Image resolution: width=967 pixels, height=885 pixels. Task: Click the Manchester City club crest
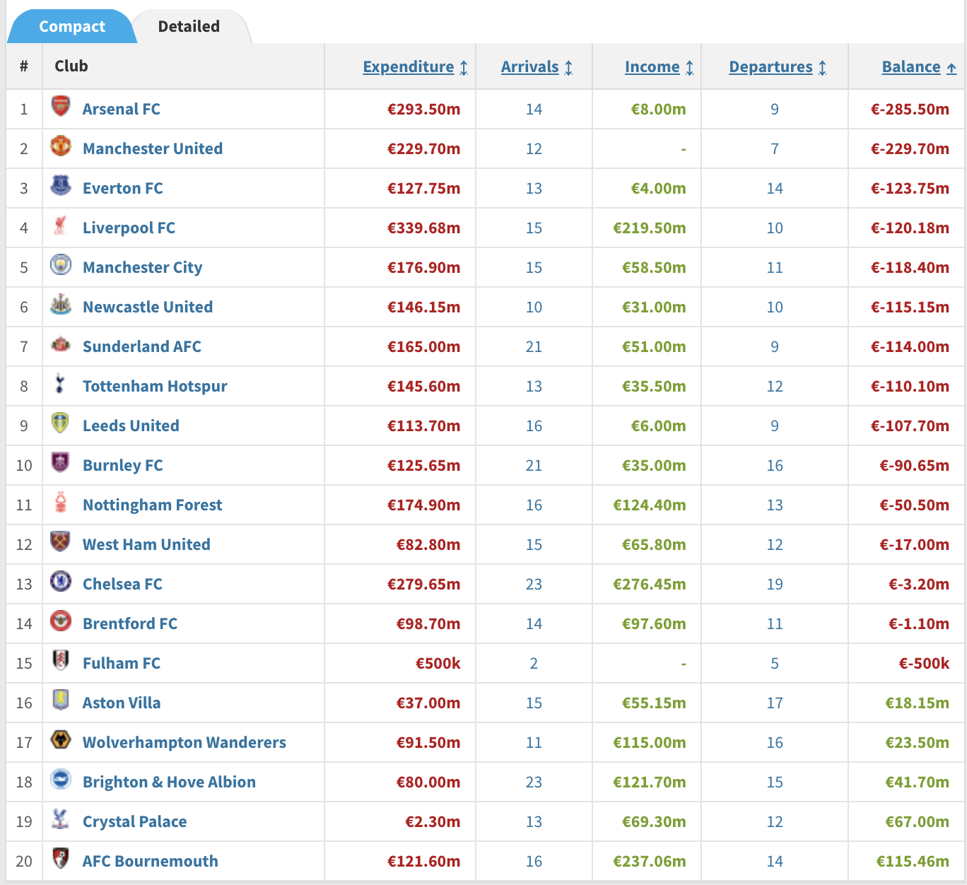tap(61, 265)
